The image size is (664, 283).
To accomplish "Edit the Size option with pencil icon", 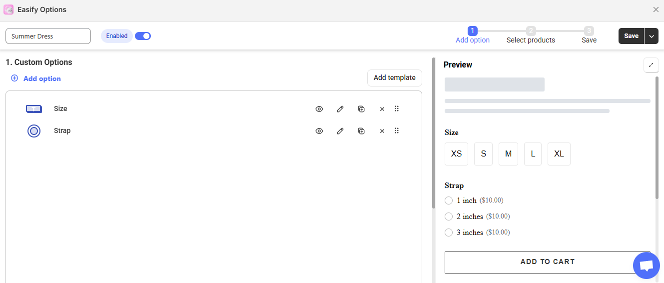I will [340, 109].
